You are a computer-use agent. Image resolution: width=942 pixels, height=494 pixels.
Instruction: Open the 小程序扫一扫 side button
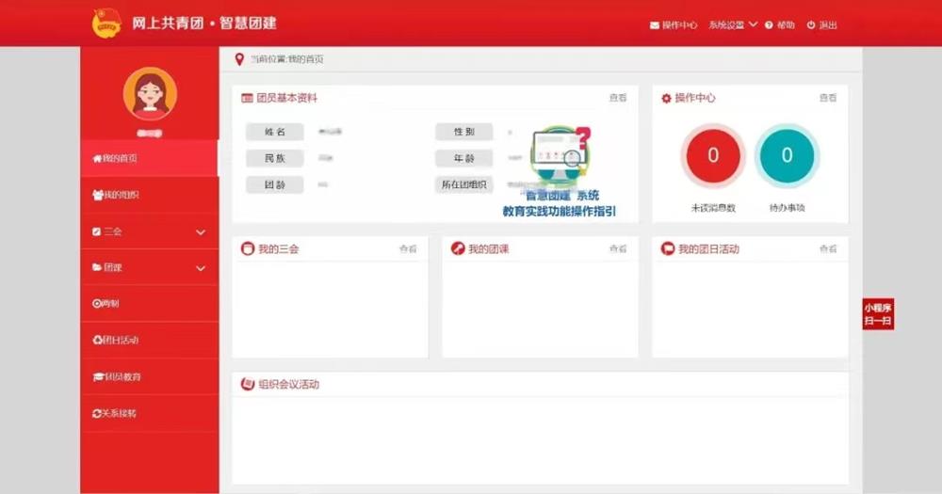pyautogui.click(x=877, y=314)
